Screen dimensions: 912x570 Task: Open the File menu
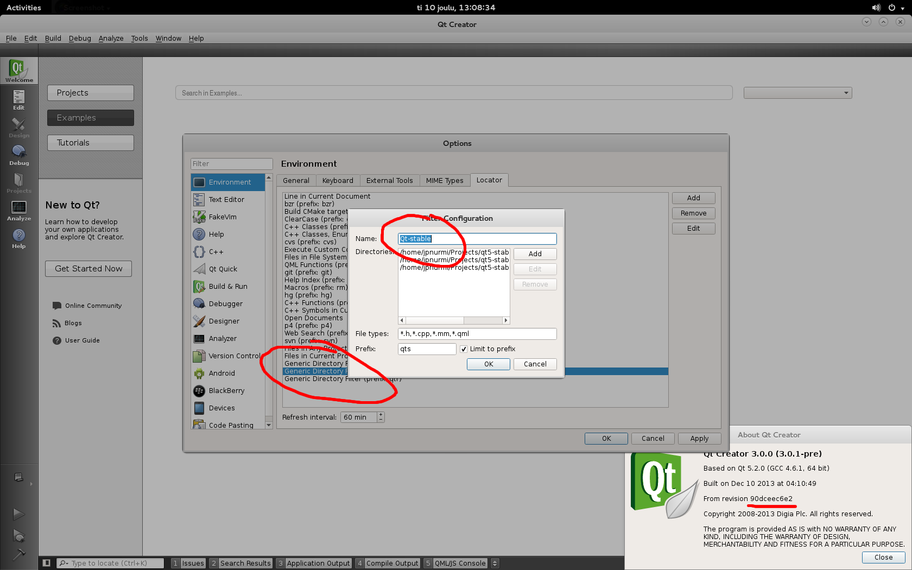point(11,39)
